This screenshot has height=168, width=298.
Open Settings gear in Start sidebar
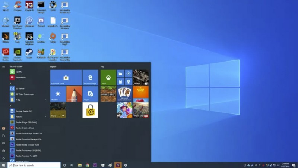click(4, 150)
